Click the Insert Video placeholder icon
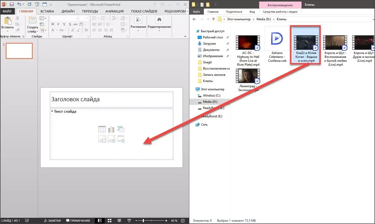Image resolution: width=375 pixels, height=224 pixels. tap(121, 139)
